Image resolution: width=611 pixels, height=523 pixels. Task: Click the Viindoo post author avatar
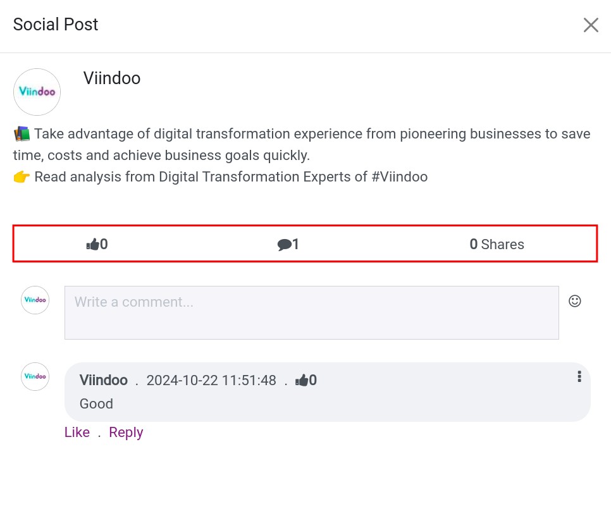pyautogui.click(x=37, y=92)
